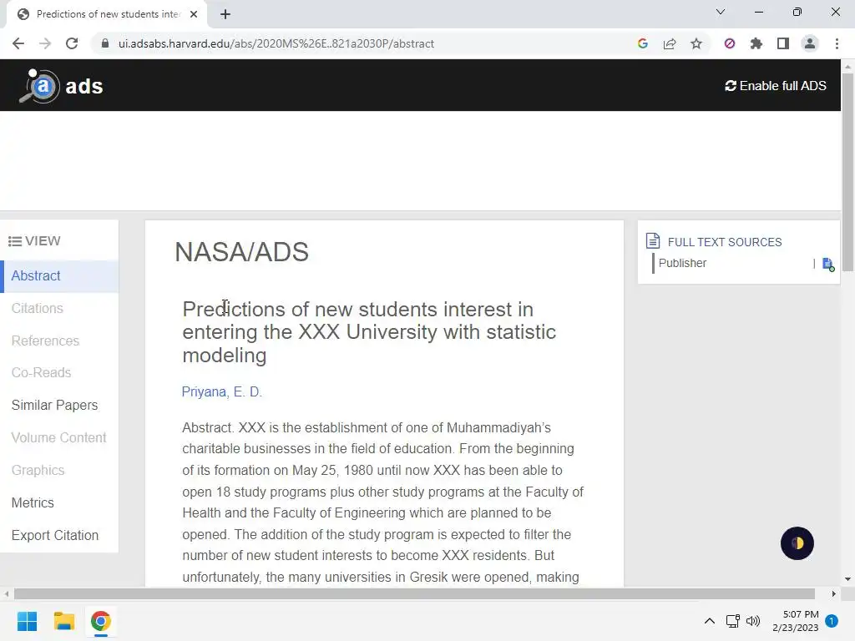855x641 pixels.
Task: Close the Predictions of new students tab
Action: click(194, 14)
